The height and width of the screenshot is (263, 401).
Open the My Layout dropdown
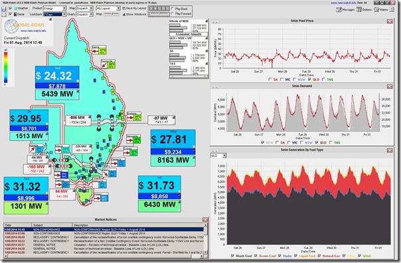(108, 9)
